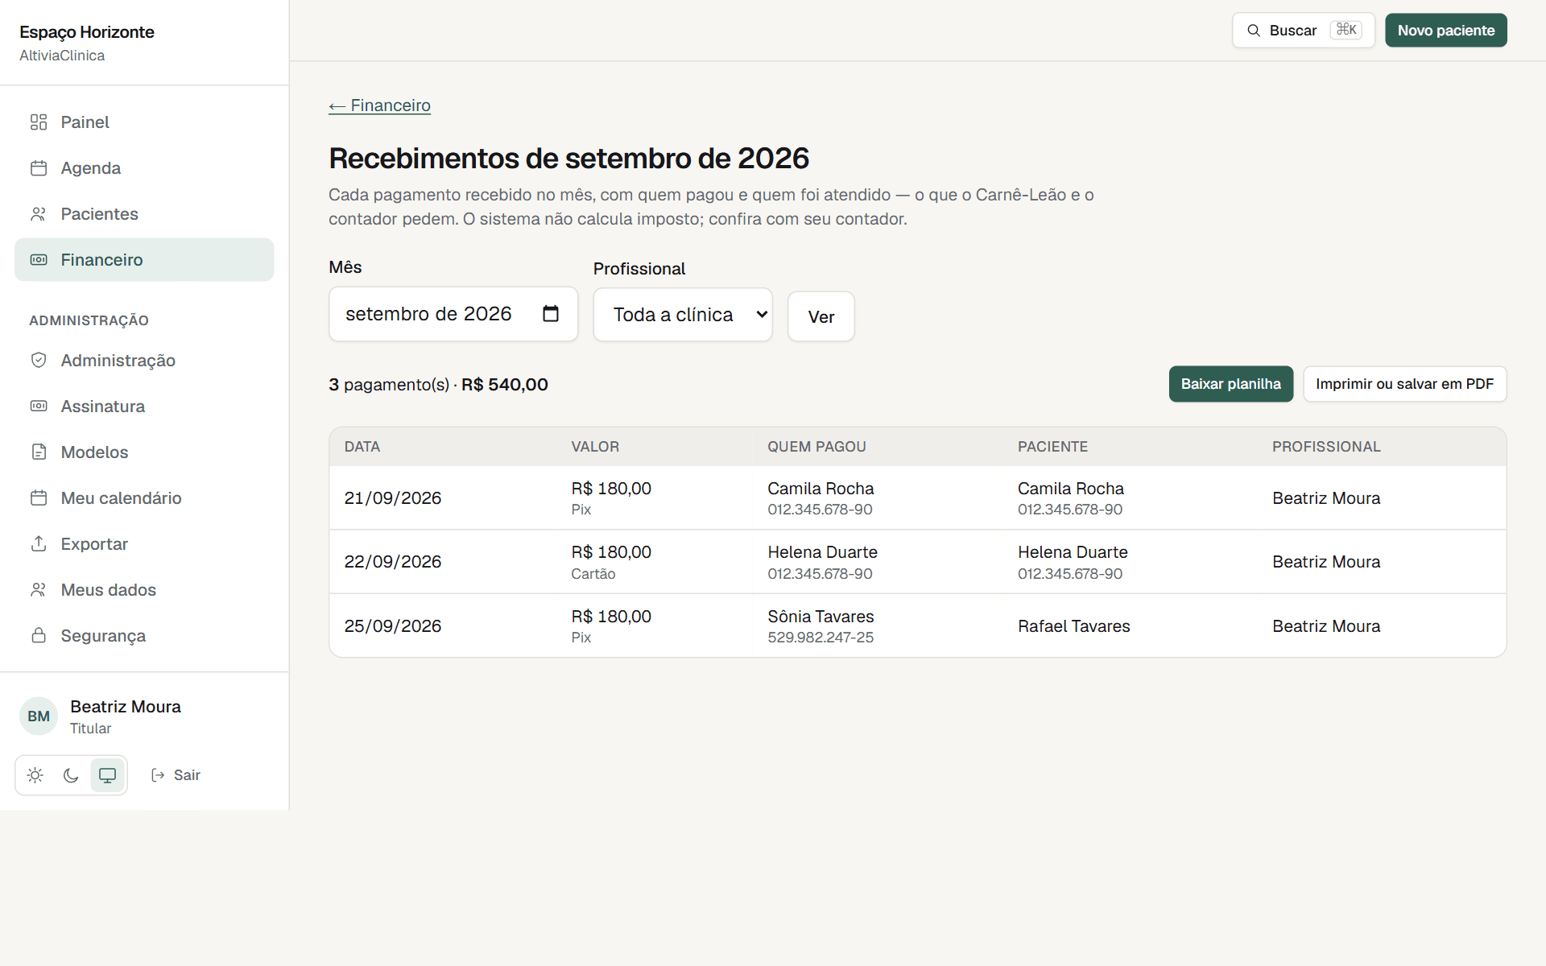The image size is (1546, 966).
Task: Click the Pacientes people icon
Action: pyautogui.click(x=39, y=214)
